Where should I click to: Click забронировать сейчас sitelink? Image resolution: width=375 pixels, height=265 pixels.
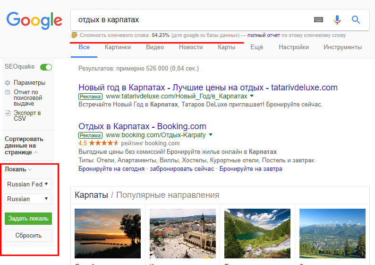(182, 169)
